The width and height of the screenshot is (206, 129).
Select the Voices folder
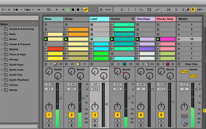(x=13, y=85)
